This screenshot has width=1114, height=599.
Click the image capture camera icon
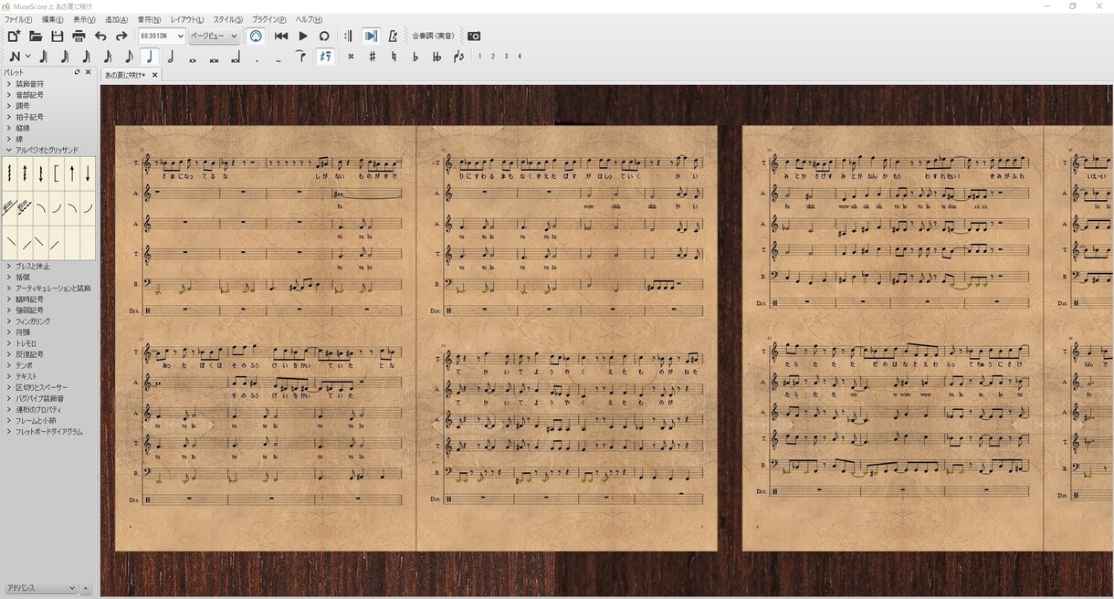pyautogui.click(x=474, y=37)
